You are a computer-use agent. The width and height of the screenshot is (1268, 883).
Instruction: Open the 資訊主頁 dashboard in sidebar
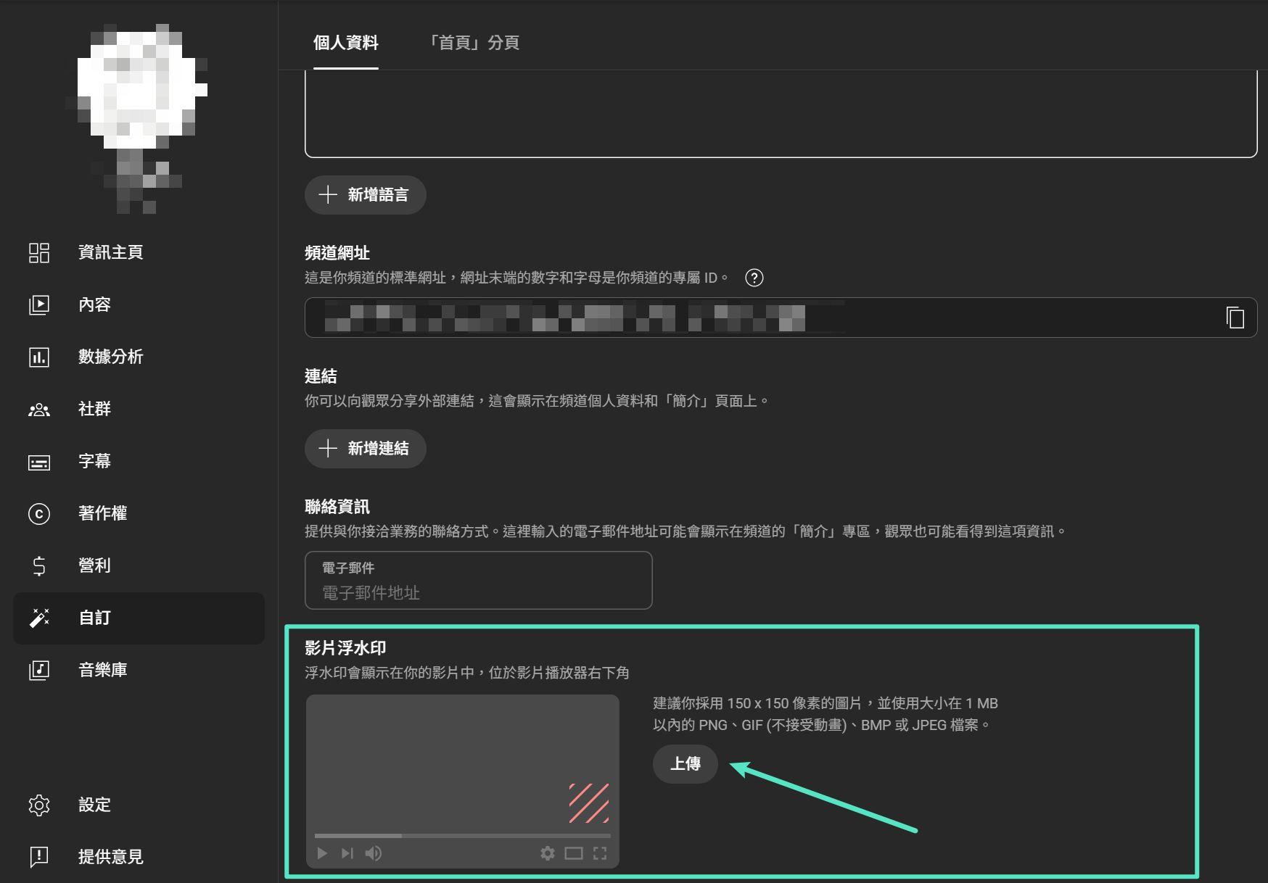click(110, 252)
